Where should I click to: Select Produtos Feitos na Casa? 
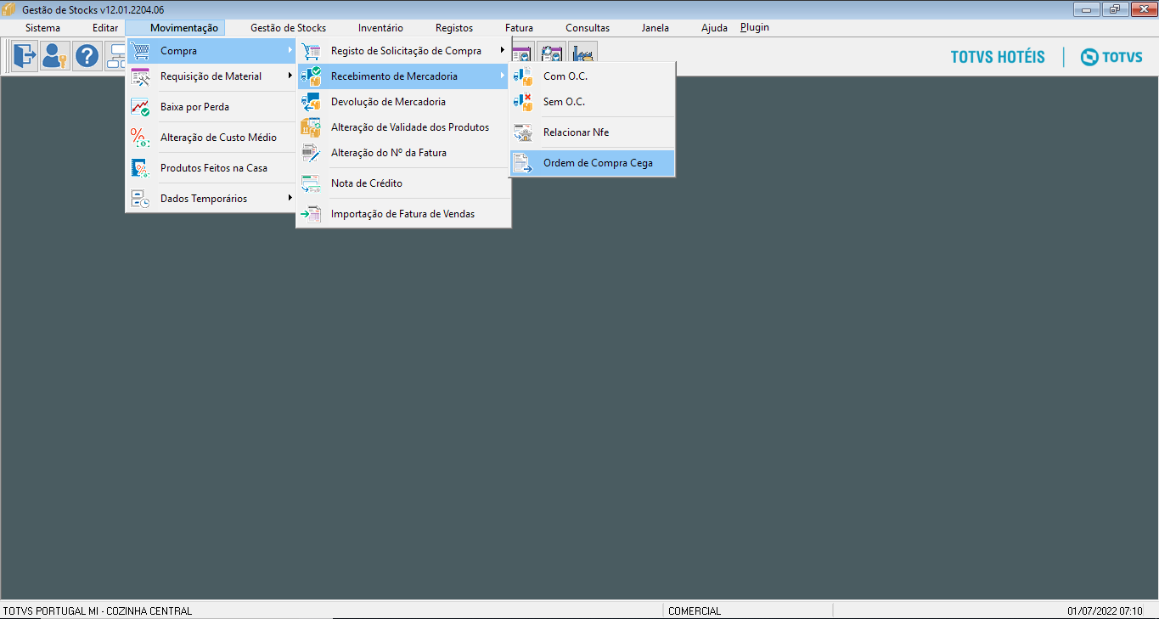tap(213, 168)
